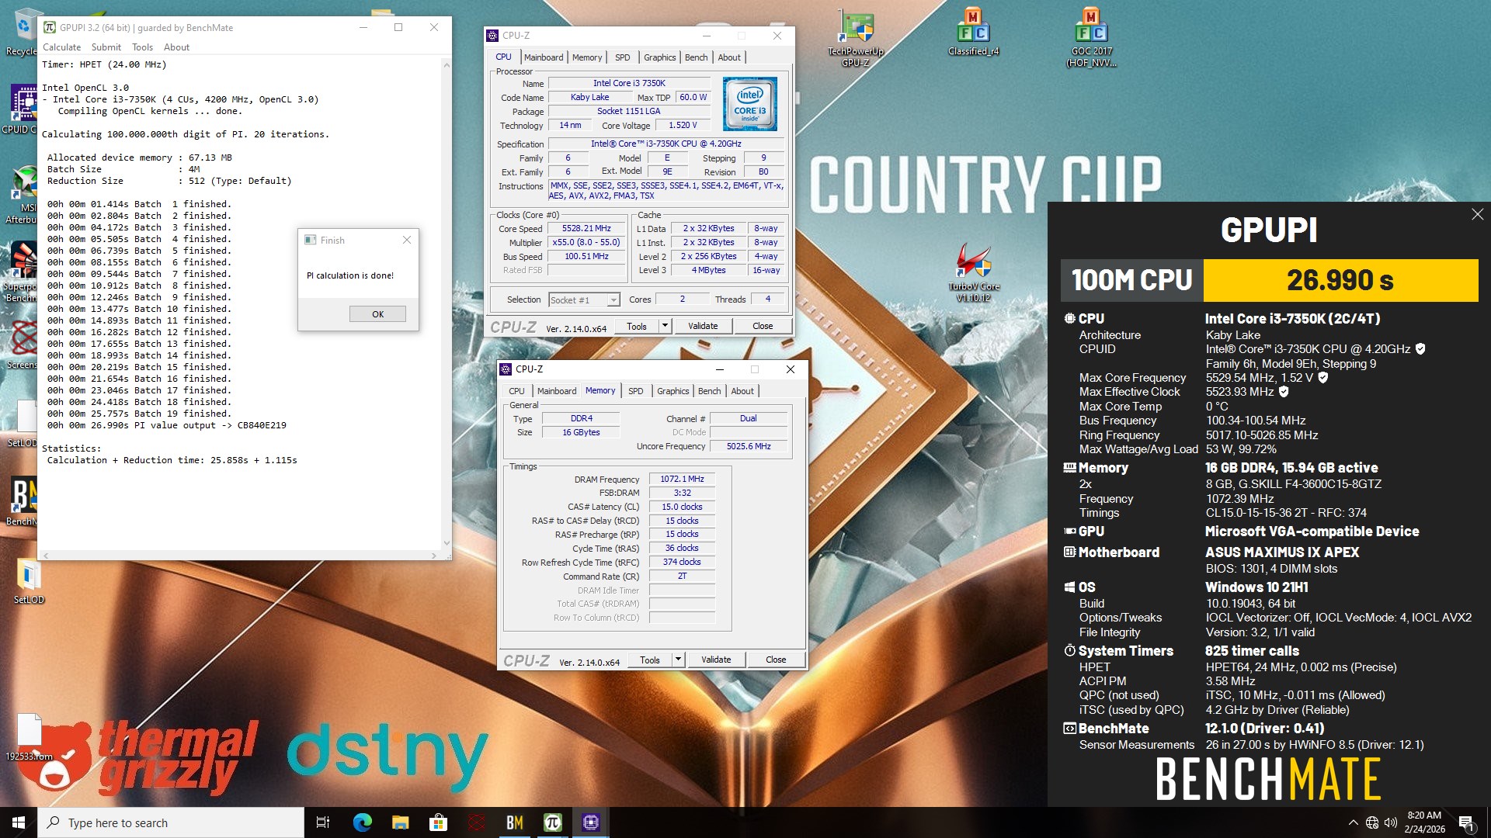The image size is (1491, 838).
Task: Open Task View on taskbar
Action: pyautogui.click(x=323, y=822)
